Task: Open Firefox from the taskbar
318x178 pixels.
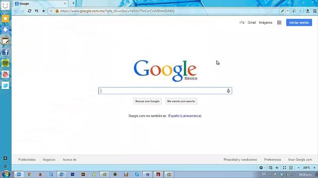Action: coord(40,175)
